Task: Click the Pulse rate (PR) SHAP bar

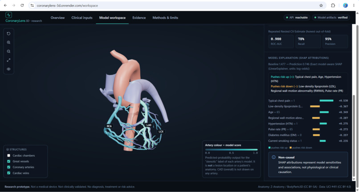Action: tap(316, 129)
